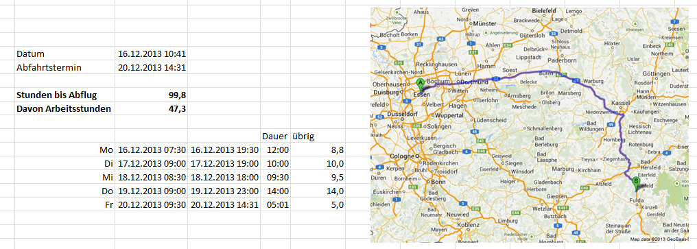Select Friday end time 20.12.2013 14:31

click(x=224, y=205)
